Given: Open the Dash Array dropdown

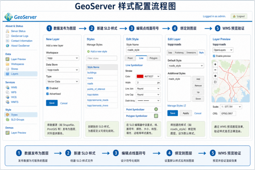Looking at the screenshot, I should pos(148,101).
